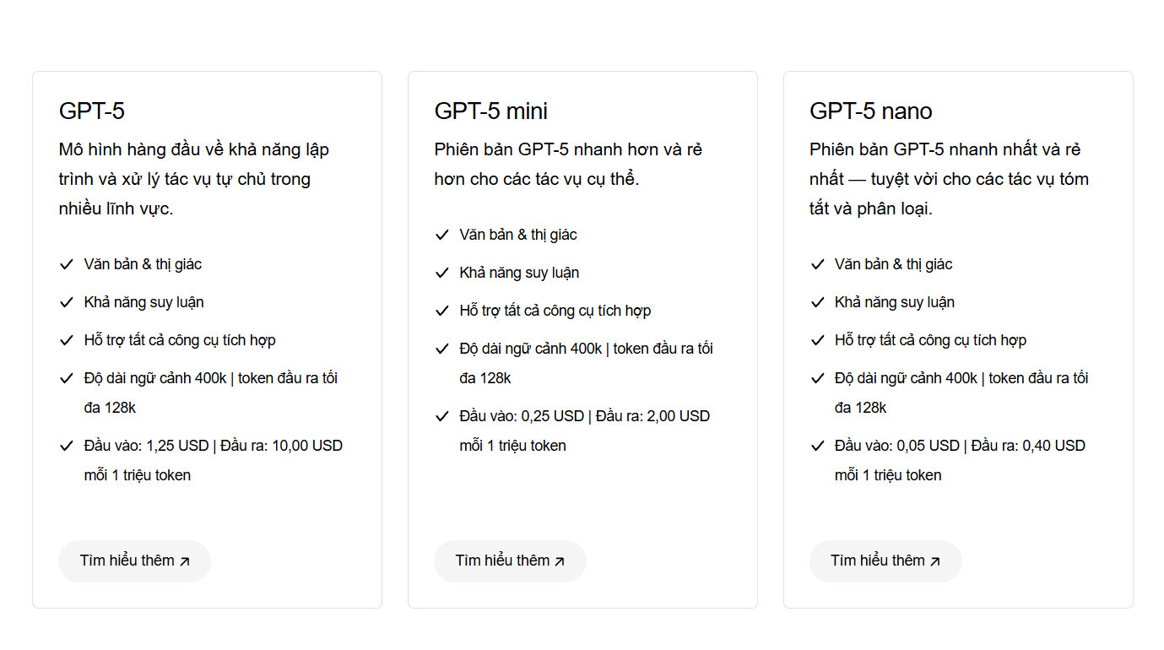Click GPT-5 price text "Đầu vào: 1,25 USD"

tap(147, 446)
